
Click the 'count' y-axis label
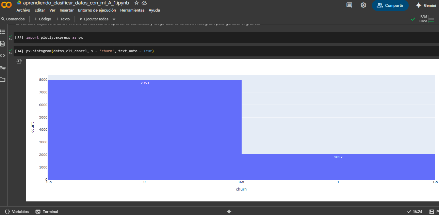(x=33, y=127)
